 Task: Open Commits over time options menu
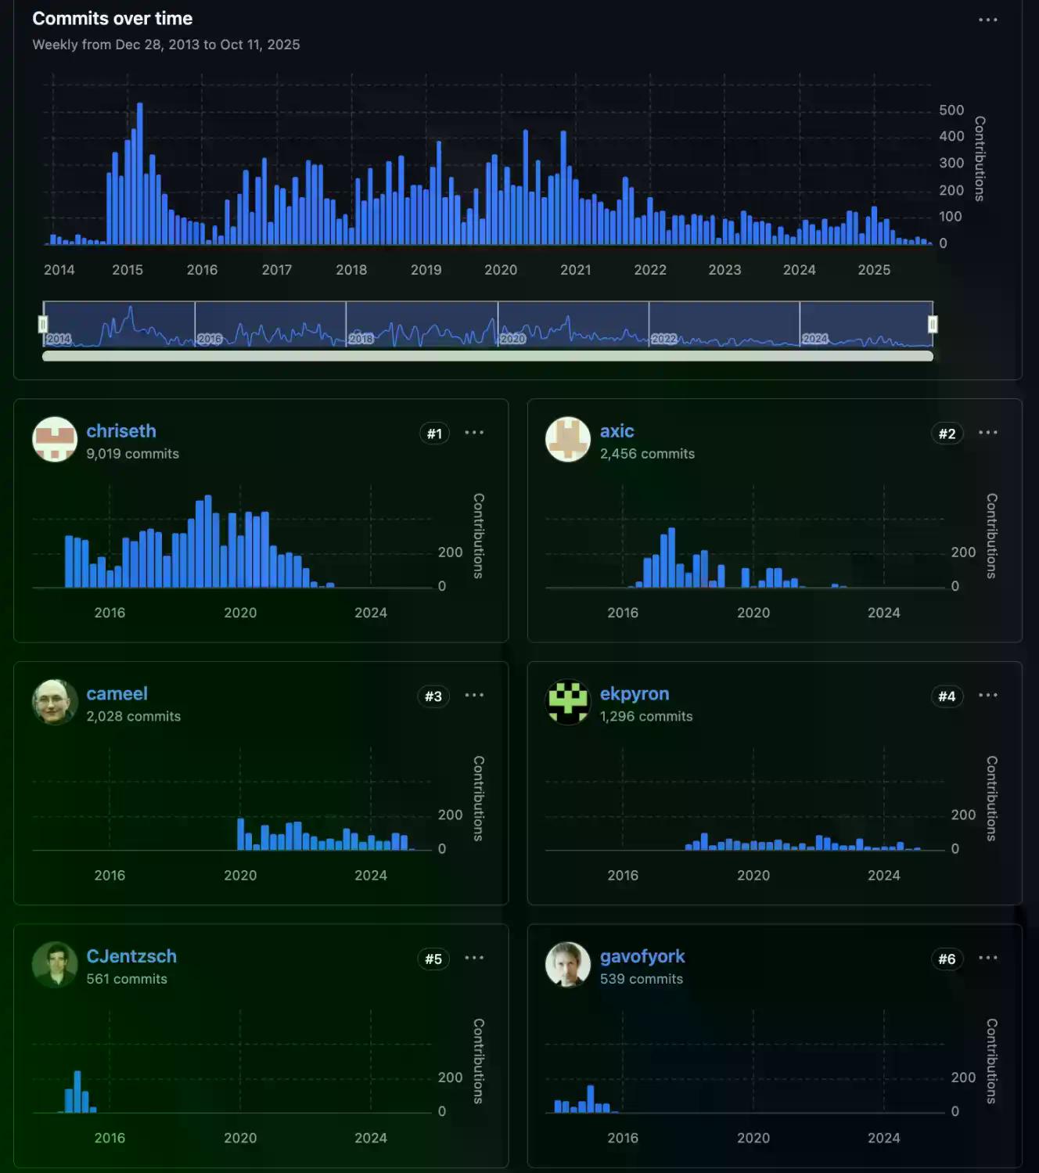(987, 20)
